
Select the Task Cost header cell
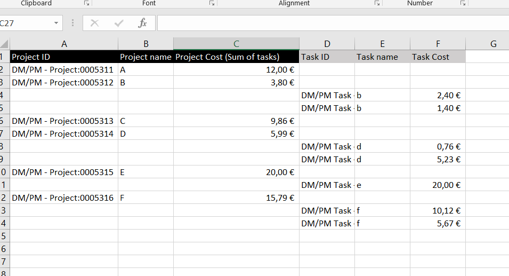coord(438,57)
